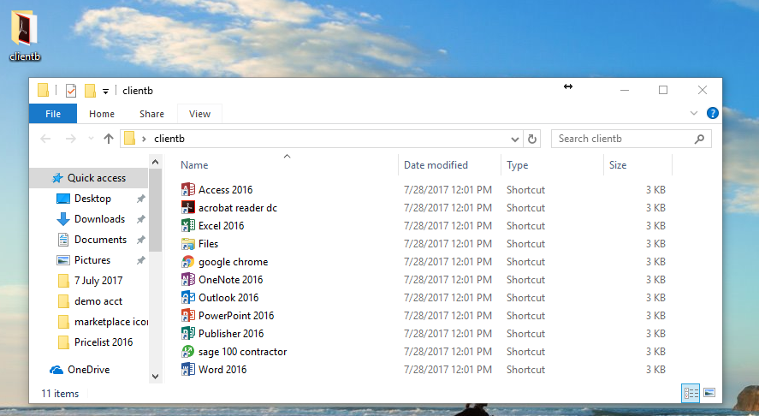Image resolution: width=759 pixels, height=416 pixels.
Task: Expand the breadcrumb chevron before clientb
Action: pos(144,139)
